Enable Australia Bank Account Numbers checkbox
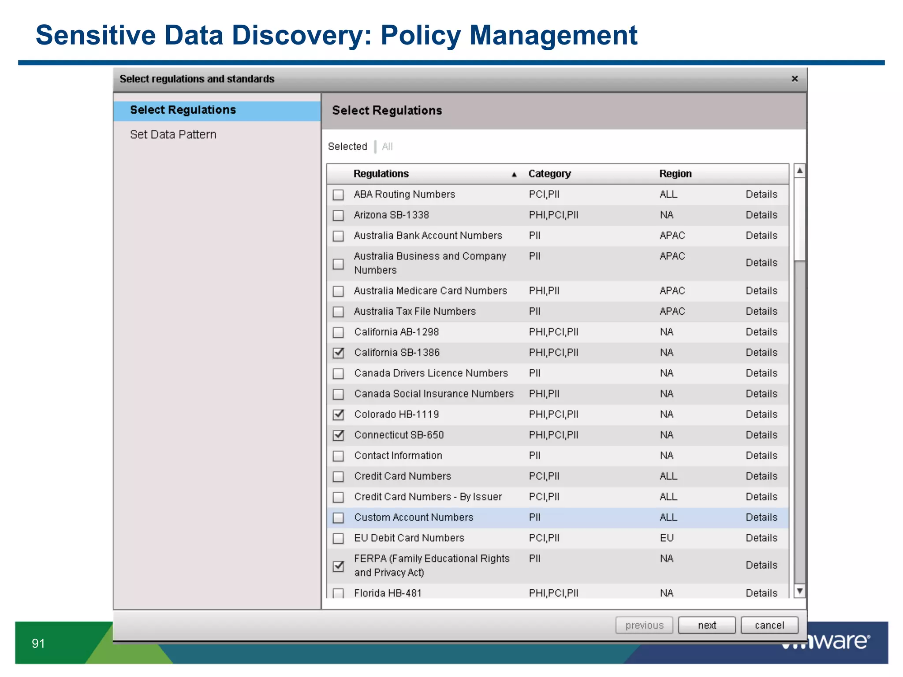The image size is (903, 677). [338, 236]
